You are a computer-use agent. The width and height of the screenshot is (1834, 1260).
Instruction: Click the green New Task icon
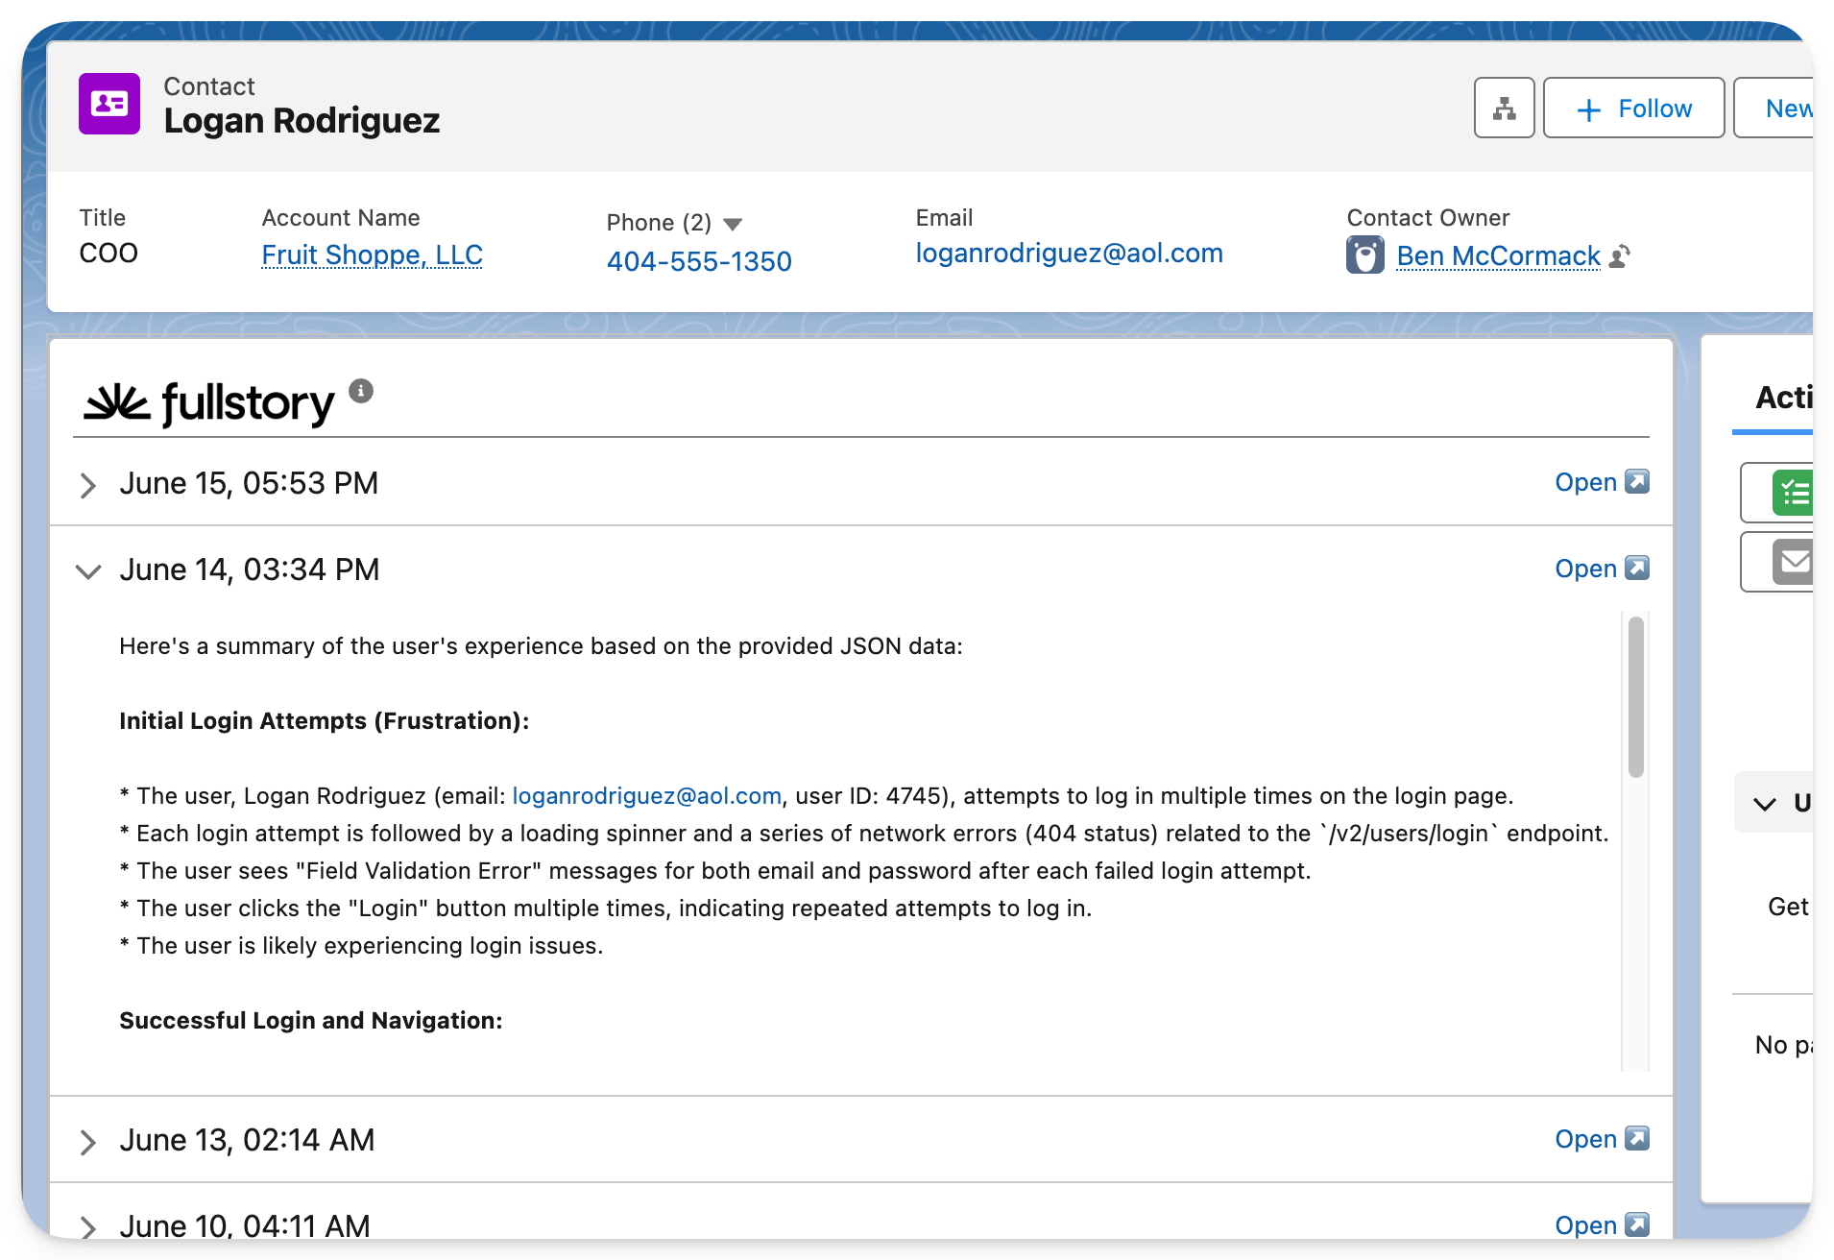1792,493
